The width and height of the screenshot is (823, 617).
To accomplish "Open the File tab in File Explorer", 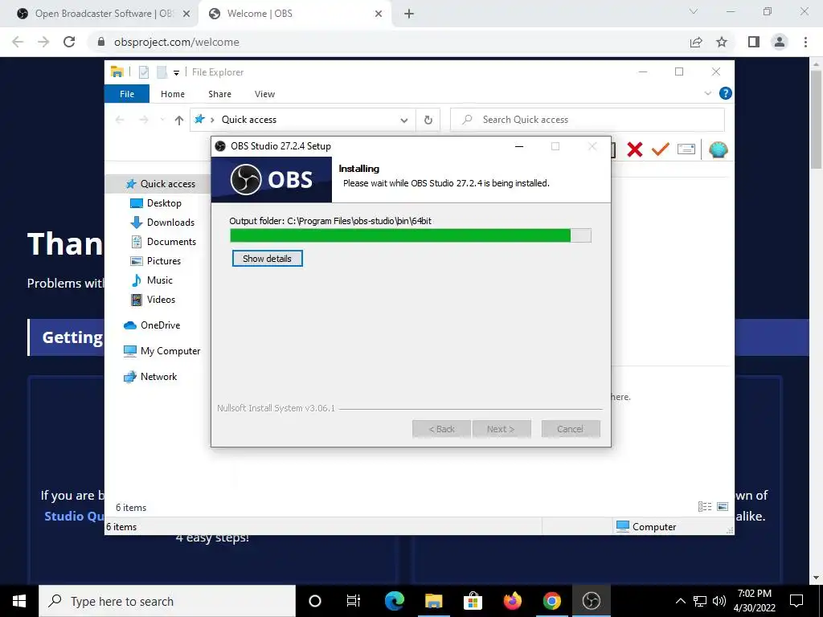I will coord(127,94).
